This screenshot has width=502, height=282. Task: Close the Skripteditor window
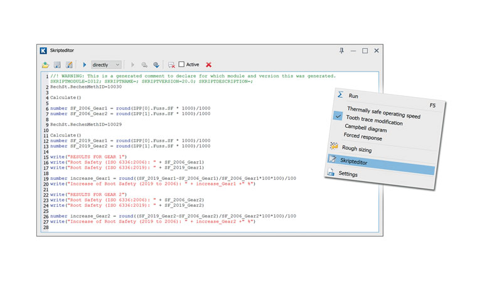[x=376, y=51]
